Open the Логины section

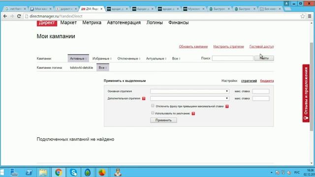[155, 23]
